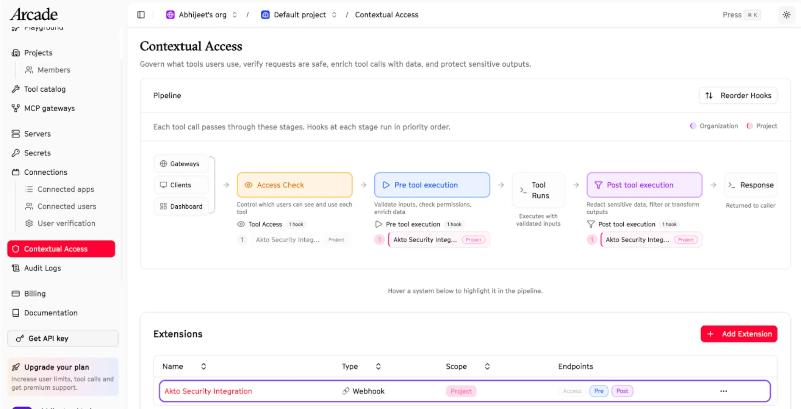This screenshot has width=801, height=409.
Task: Toggle the sidebar collapse icon
Action: pos(141,14)
